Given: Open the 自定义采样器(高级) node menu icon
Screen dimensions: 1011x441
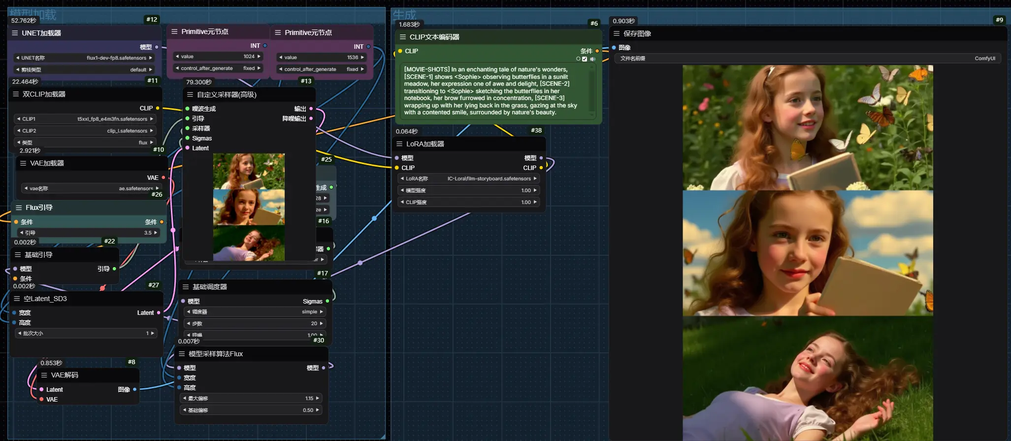Looking at the screenshot, I should (190, 95).
